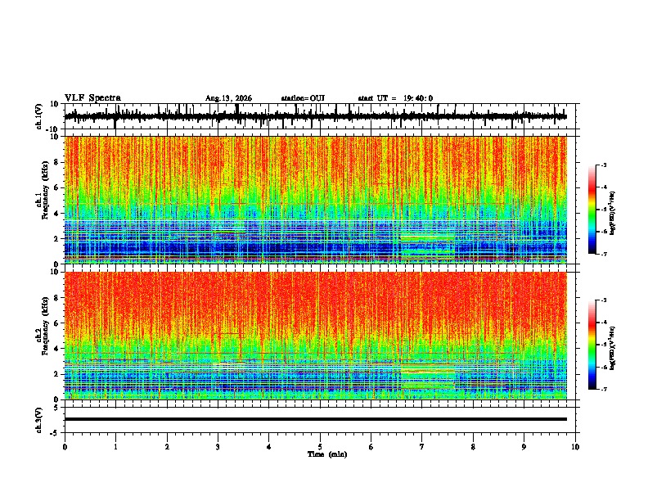648x501 pixels.
Task: Select the date text "Aug.13, 2026"
Action: pos(228,98)
